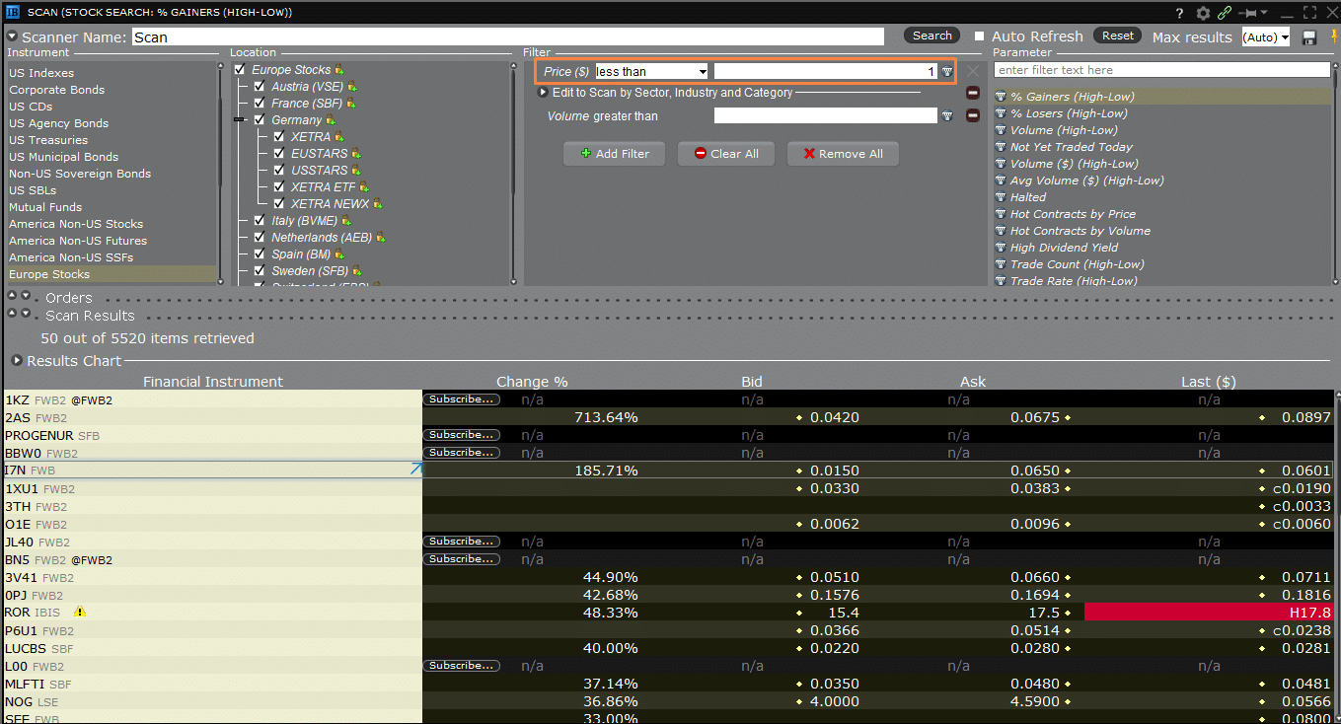Open the Max results (Auto) dropdown
Screen dimensions: 1341x724
click(x=1266, y=37)
